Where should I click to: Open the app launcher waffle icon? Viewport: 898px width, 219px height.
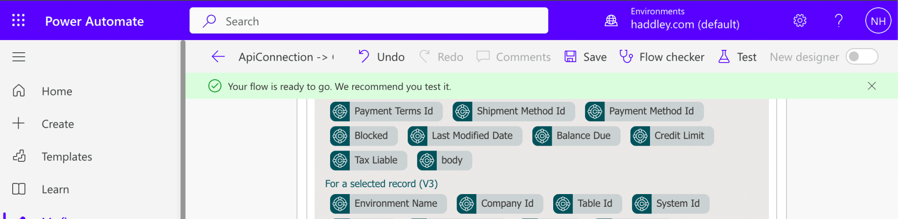(19, 21)
